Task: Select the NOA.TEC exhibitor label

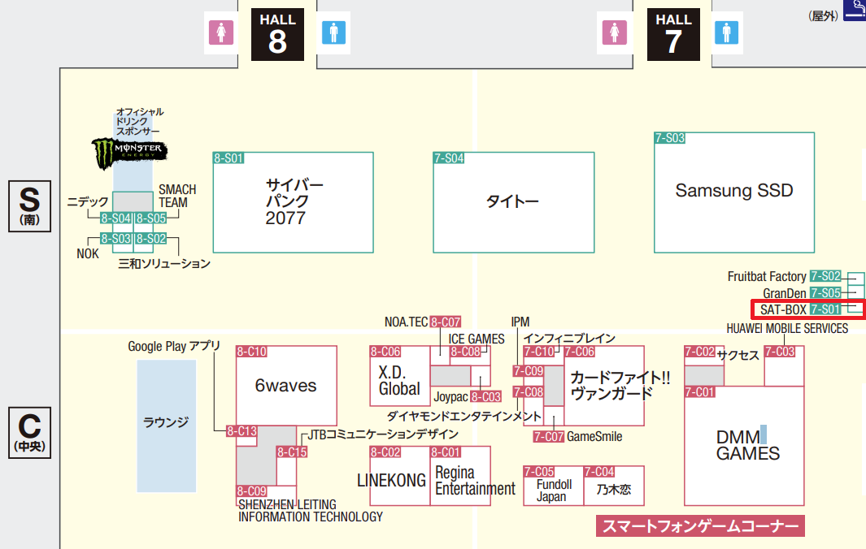Action: tap(406, 322)
